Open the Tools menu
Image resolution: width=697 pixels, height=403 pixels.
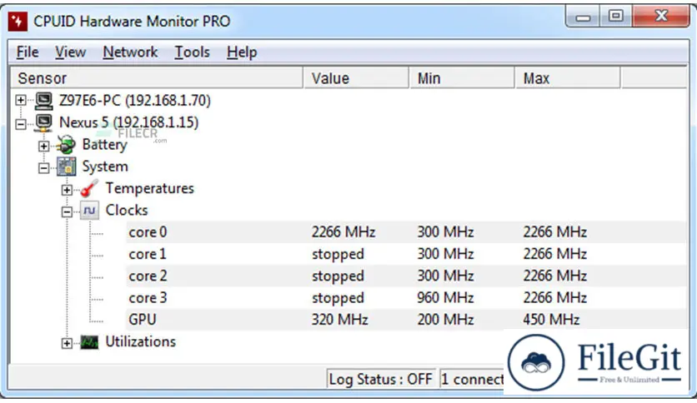(192, 52)
